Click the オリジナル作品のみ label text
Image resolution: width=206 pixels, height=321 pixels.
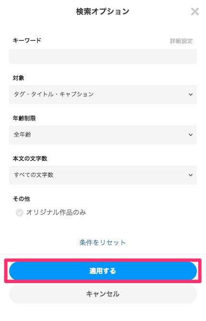coord(56,212)
